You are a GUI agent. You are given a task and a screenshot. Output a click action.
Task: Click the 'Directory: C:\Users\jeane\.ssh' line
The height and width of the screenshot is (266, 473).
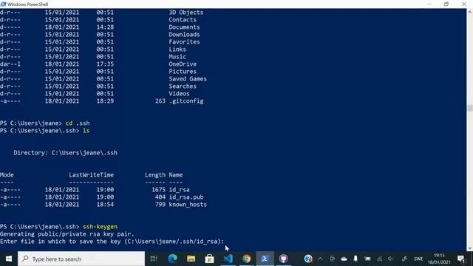point(66,153)
